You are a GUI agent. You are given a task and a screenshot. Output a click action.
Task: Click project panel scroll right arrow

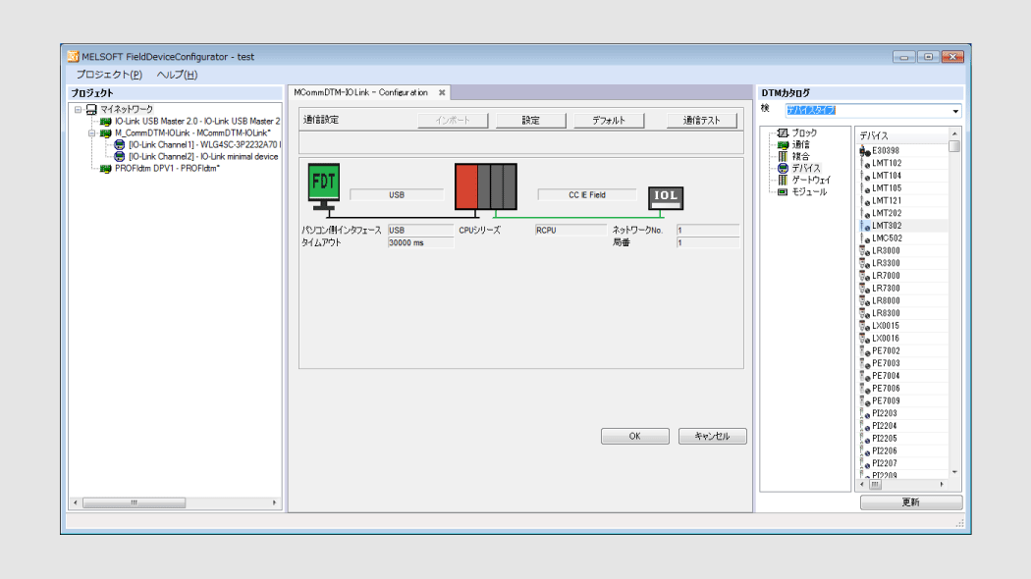(x=274, y=502)
